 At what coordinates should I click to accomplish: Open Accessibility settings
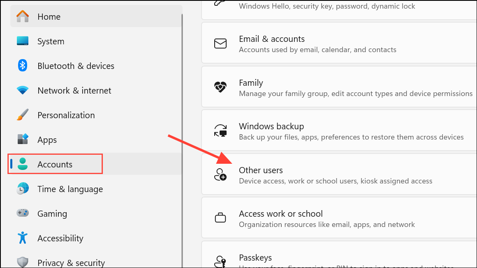96,238
